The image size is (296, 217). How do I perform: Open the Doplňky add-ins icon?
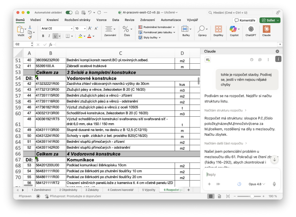(219, 29)
